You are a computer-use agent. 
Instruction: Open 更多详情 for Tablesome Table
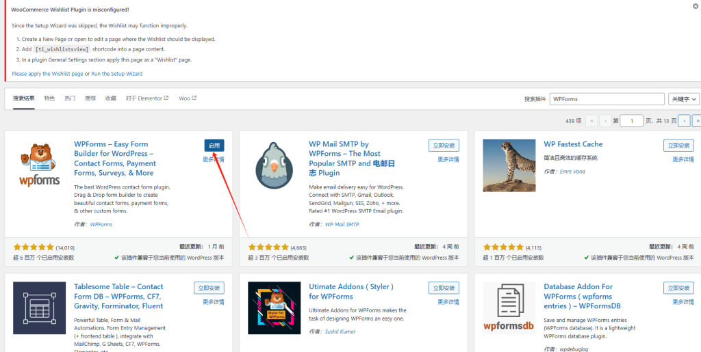[213, 301]
